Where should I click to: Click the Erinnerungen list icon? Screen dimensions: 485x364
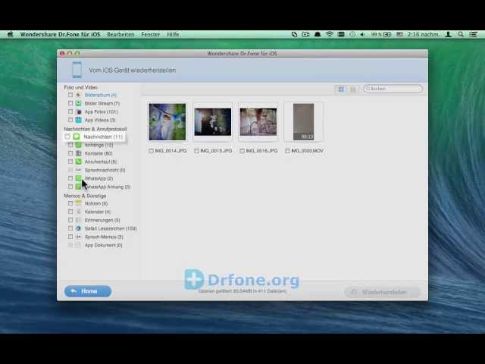[79, 220]
